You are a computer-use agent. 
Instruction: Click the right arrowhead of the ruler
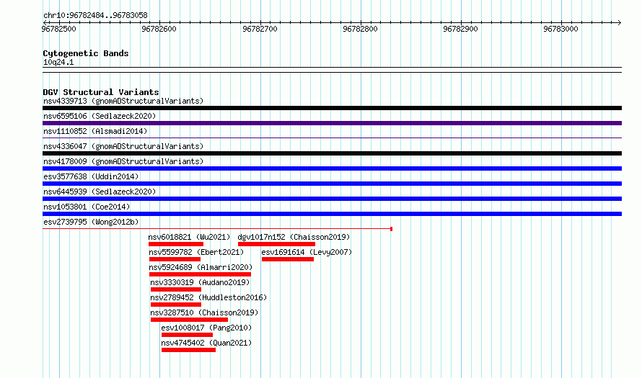(620, 22)
